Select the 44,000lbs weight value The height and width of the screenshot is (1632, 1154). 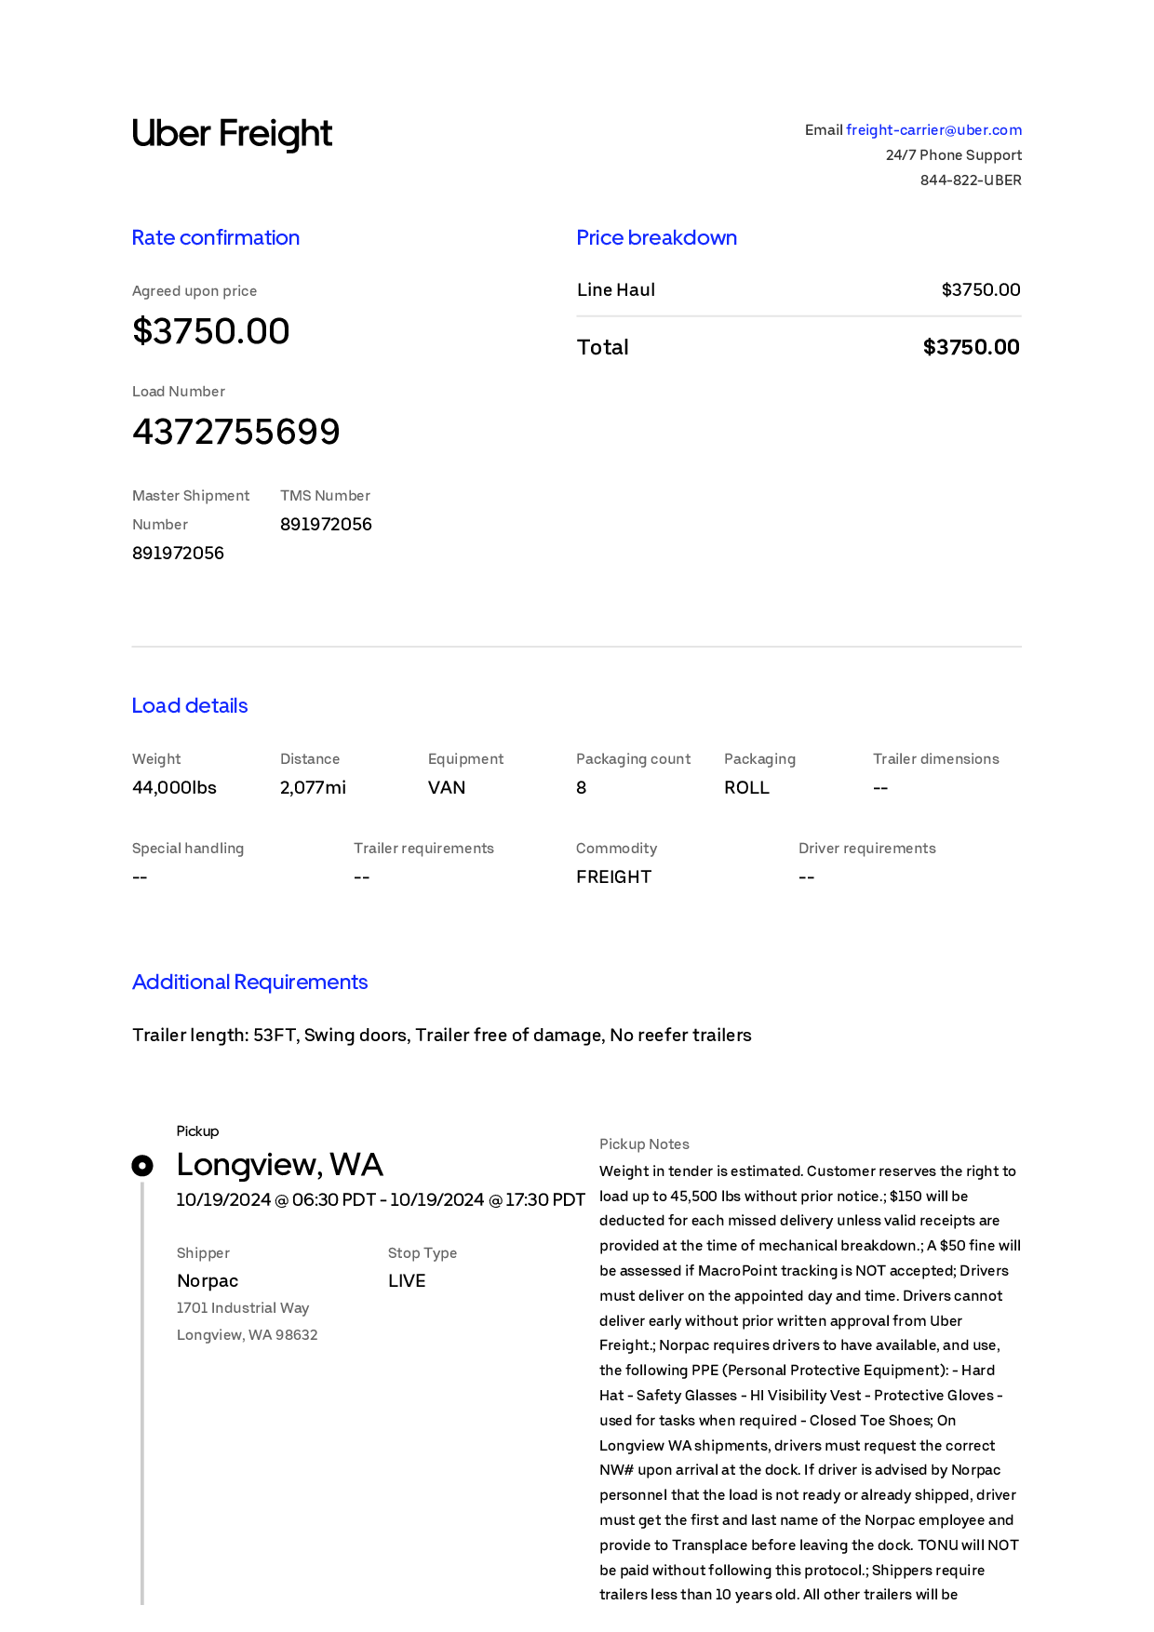[x=174, y=788]
